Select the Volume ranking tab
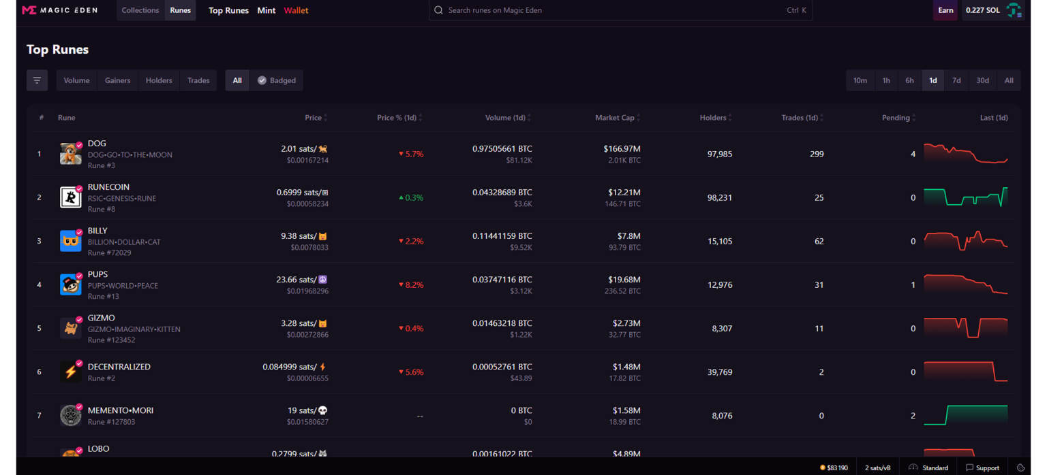The height and width of the screenshot is (475, 1047). coord(76,80)
